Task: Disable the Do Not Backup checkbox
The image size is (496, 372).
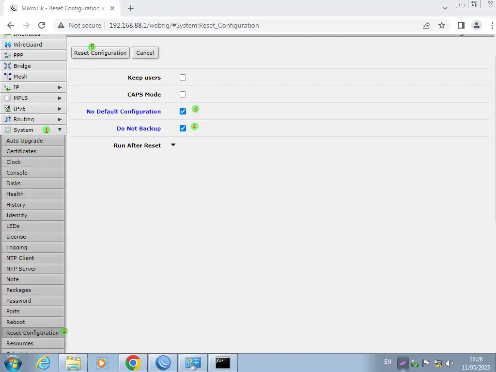Action: coord(183,129)
